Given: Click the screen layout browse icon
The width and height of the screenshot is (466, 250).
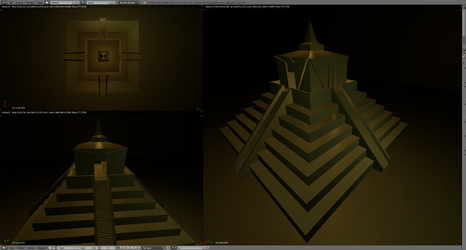Looking at the screenshot, I should [x=47, y=3].
